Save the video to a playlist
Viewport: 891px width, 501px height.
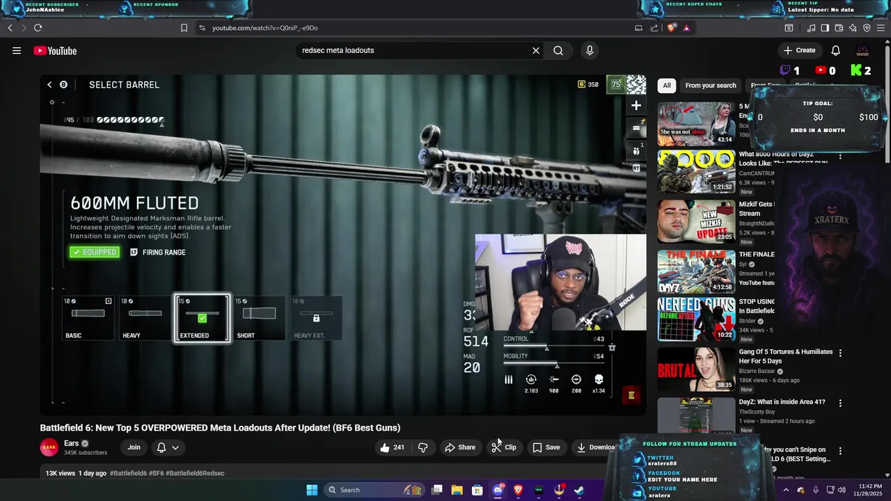(546, 447)
